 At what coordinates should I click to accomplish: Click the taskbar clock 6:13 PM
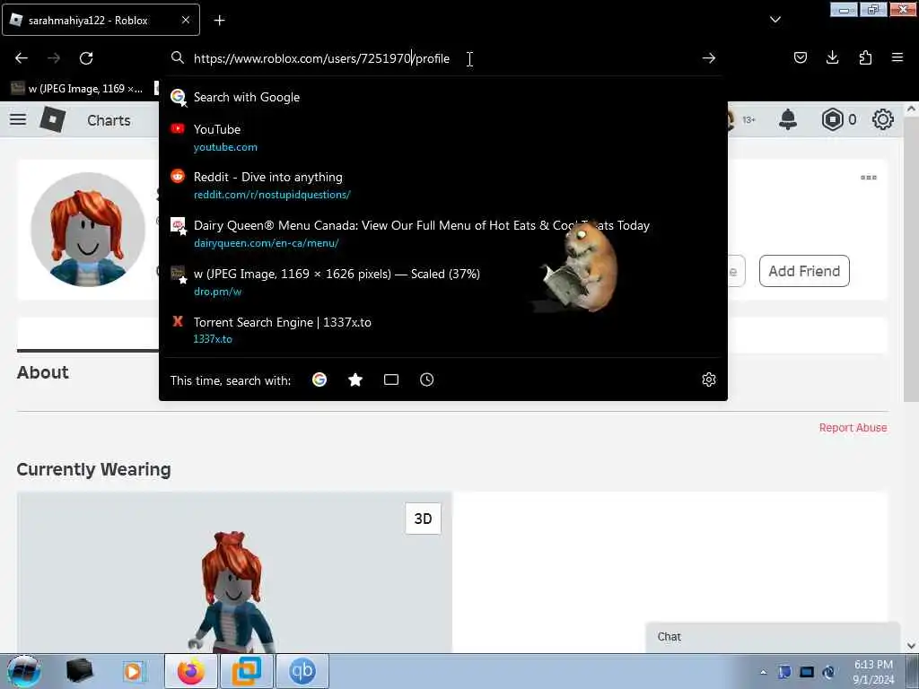[x=873, y=672]
